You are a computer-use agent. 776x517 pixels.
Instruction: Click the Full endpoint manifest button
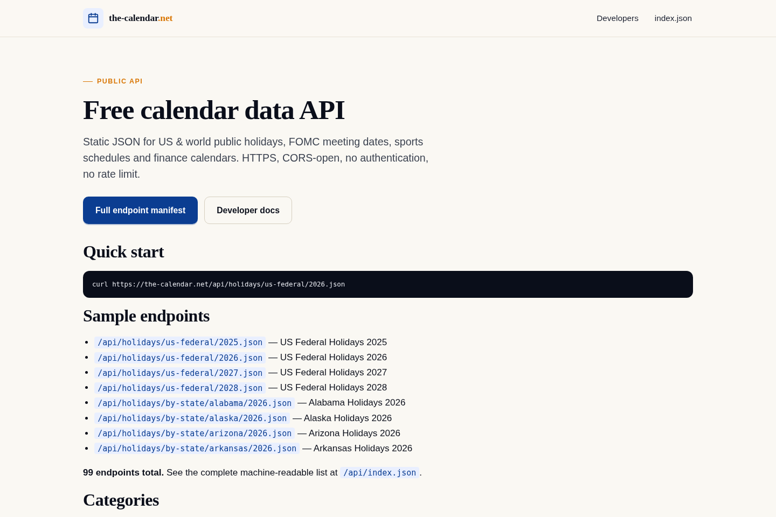tap(140, 210)
